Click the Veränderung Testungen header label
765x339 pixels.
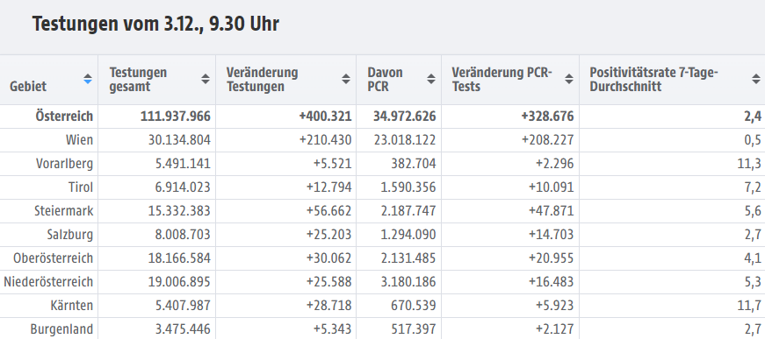262,80
